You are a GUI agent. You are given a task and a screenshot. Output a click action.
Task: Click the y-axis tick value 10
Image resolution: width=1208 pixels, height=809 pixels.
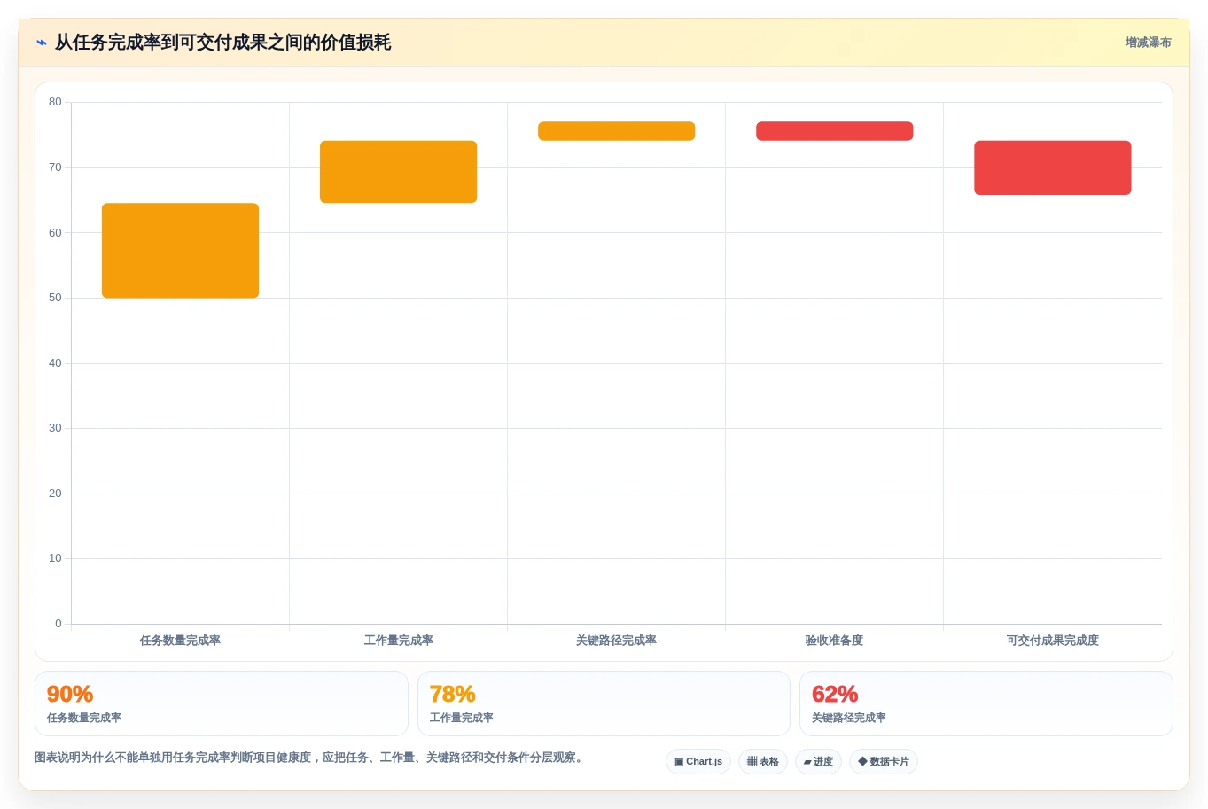[55, 558]
